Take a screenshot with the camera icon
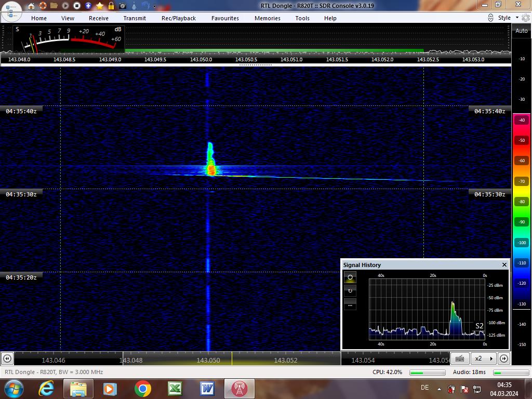 (123, 6)
